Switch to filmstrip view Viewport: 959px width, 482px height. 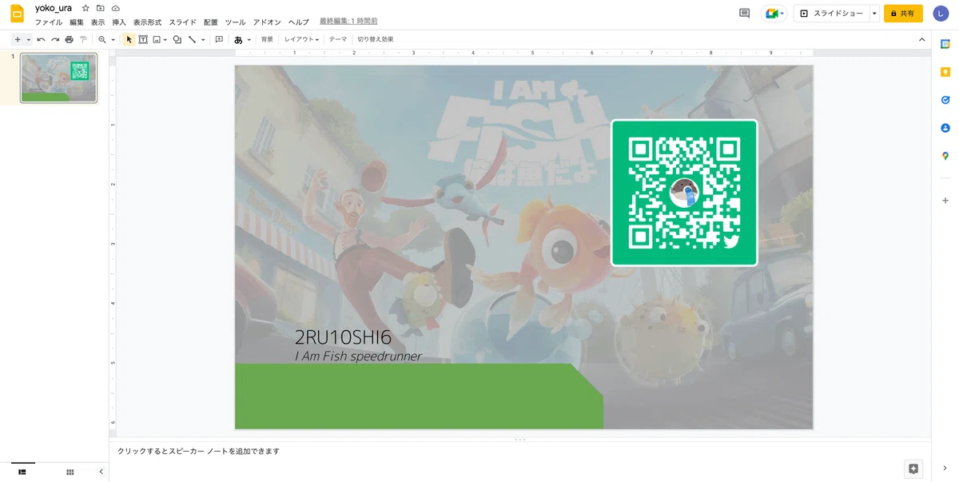pos(22,472)
